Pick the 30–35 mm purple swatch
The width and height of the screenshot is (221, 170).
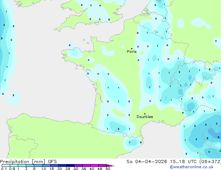click(x=78, y=165)
